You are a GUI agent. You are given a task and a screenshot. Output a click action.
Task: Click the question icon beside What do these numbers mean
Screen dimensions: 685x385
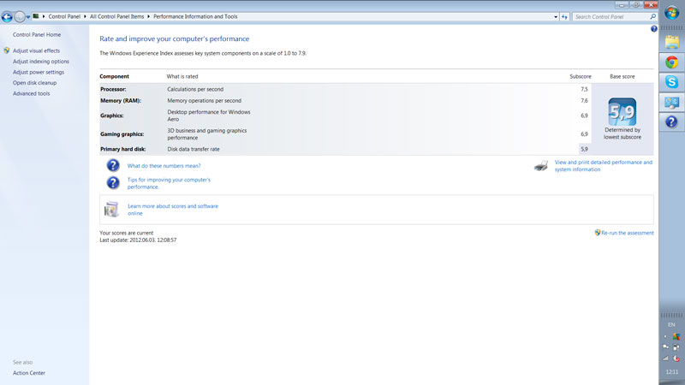113,165
